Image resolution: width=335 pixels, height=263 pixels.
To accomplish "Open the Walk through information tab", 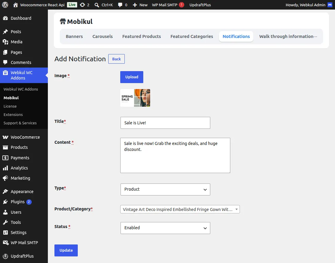I will point(288,36).
